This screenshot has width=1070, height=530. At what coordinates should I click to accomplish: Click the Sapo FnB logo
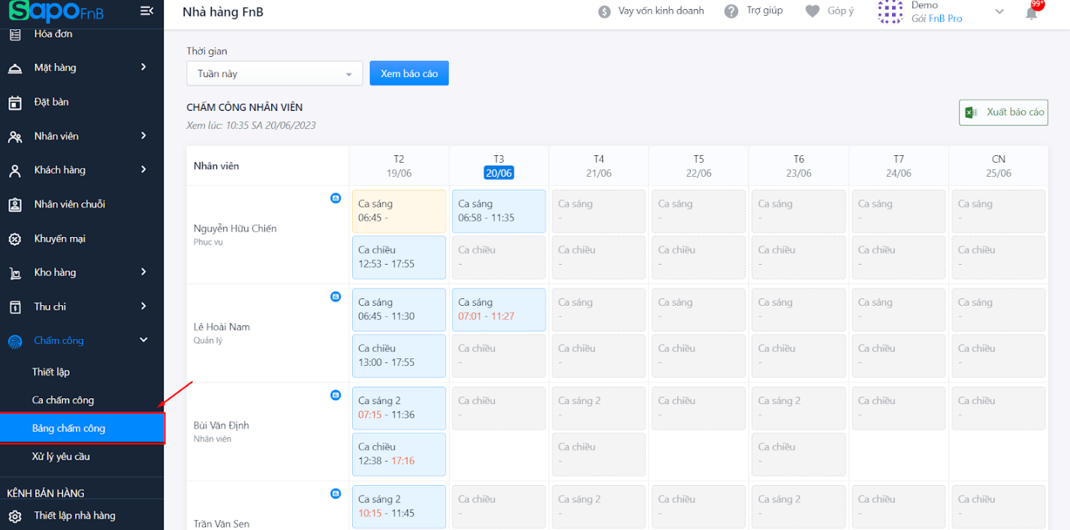[56, 10]
